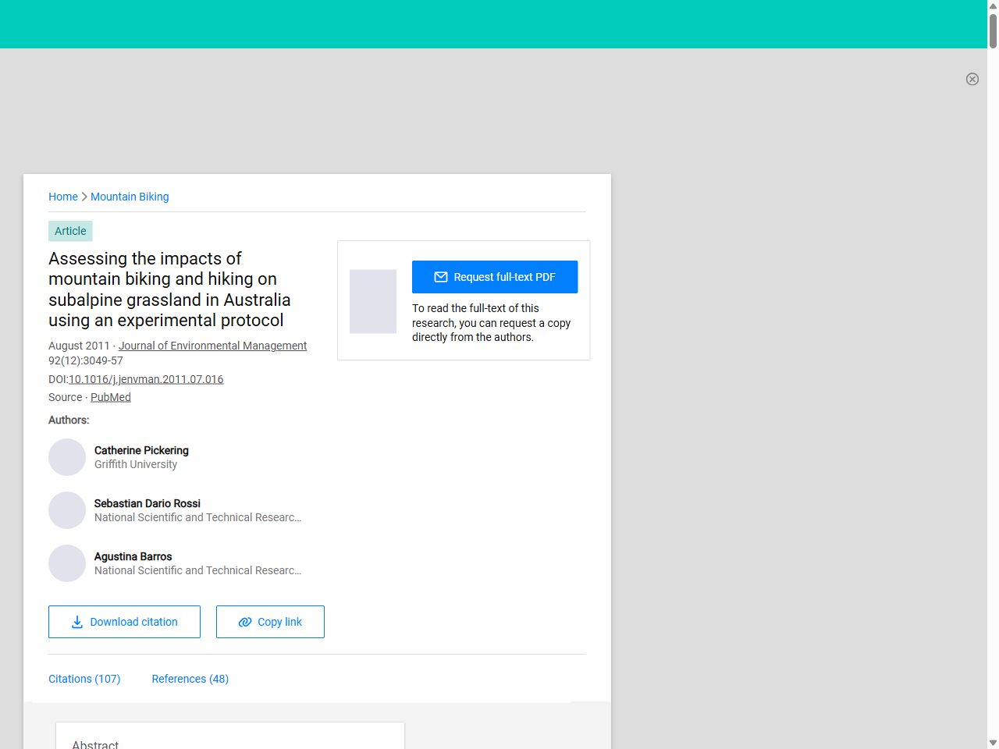This screenshot has width=999, height=749.
Task: Click the envelope icon in Request full-text button
Action: tap(441, 277)
